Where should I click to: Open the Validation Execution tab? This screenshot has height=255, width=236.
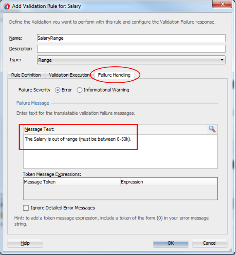tap(69, 75)
